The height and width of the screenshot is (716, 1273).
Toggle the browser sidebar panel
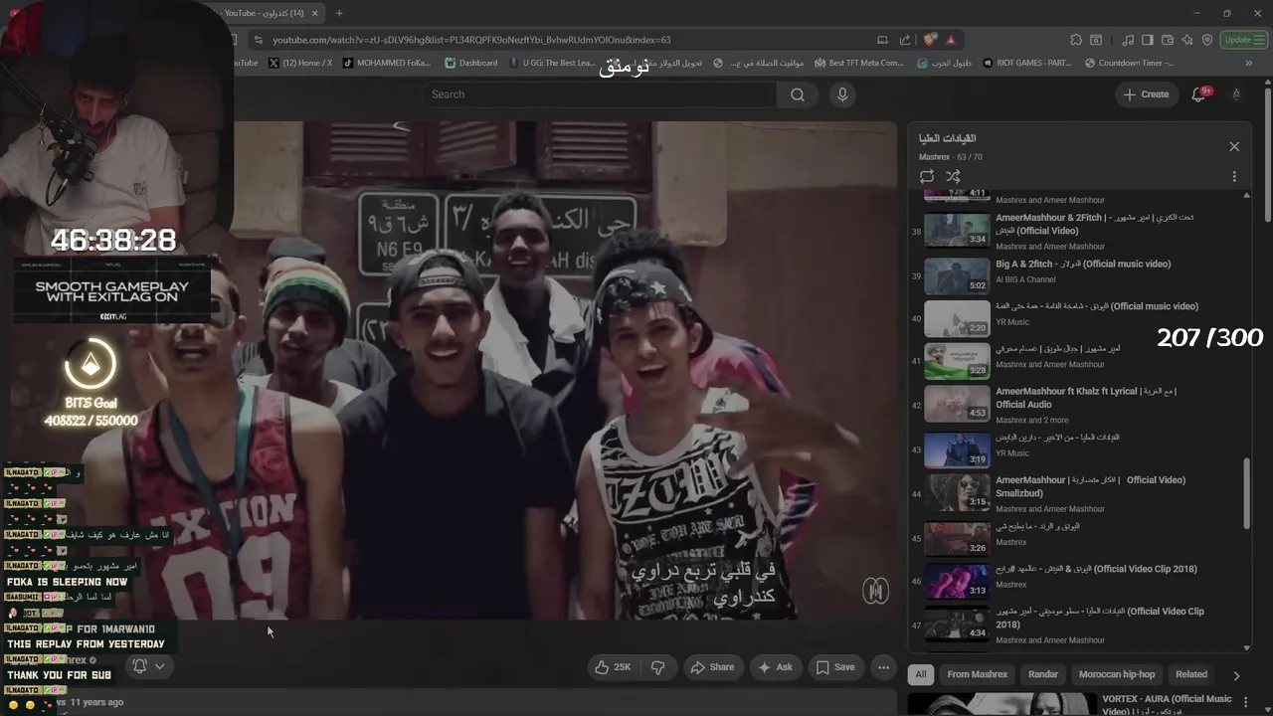(x=1147, y=40)
